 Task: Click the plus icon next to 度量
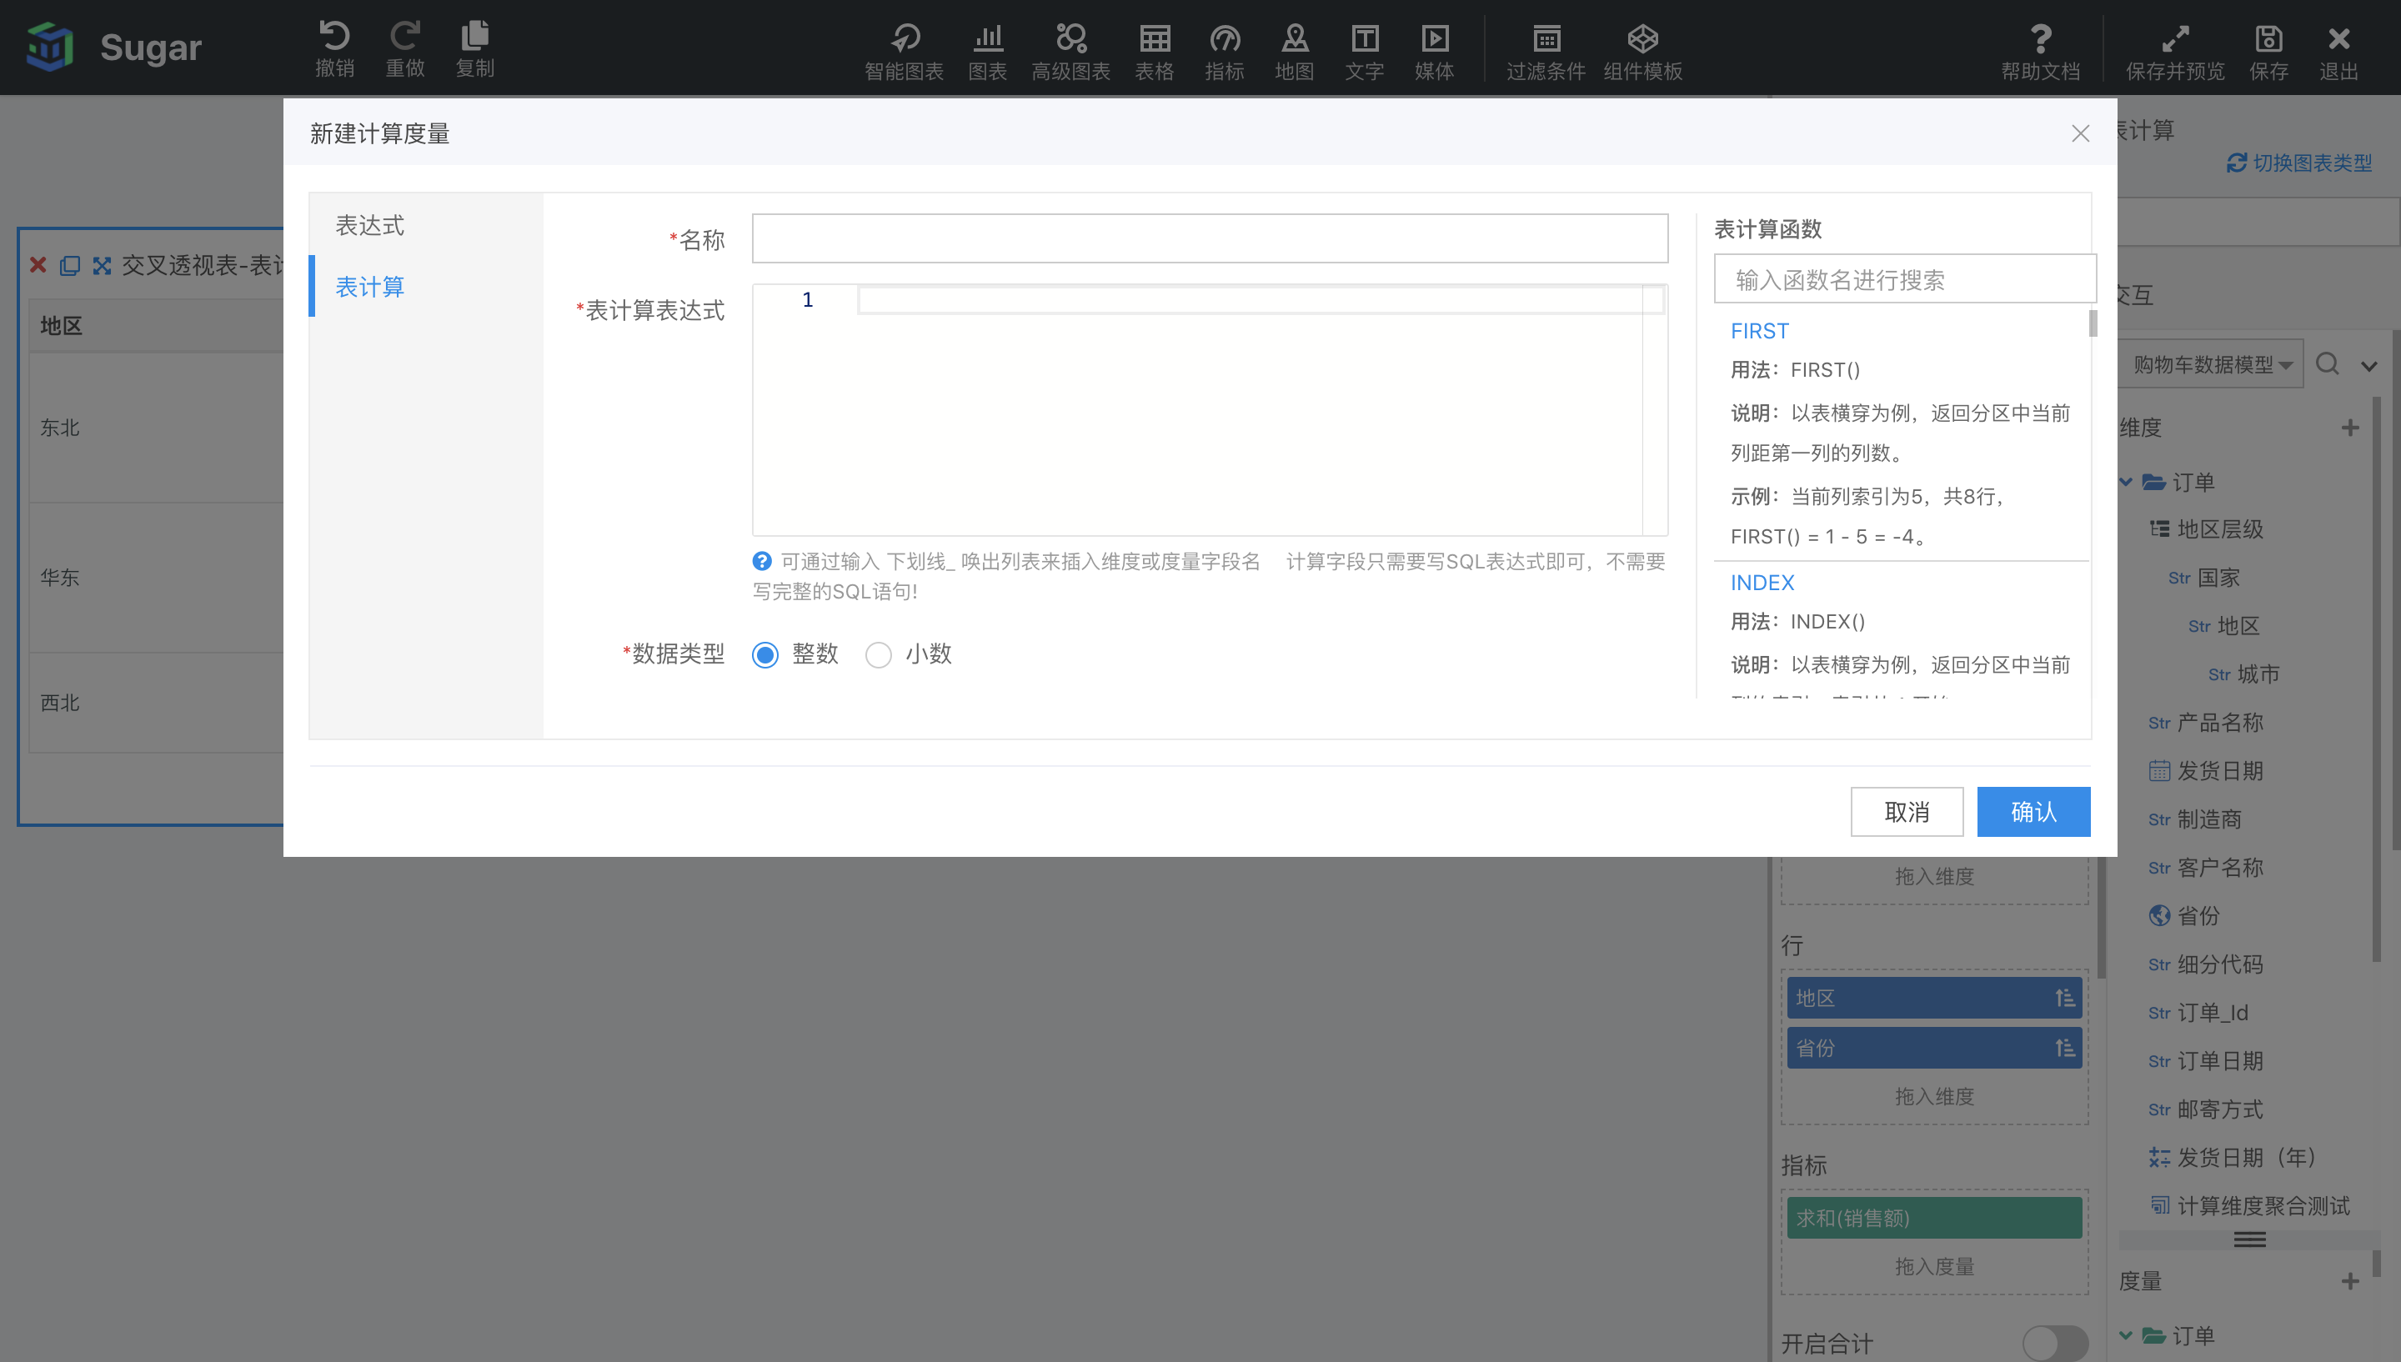click(2350, 1280)
